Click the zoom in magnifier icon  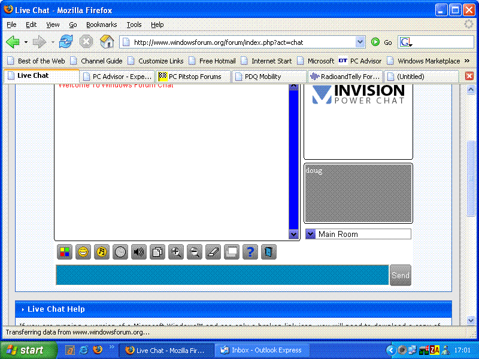(176, 252)
